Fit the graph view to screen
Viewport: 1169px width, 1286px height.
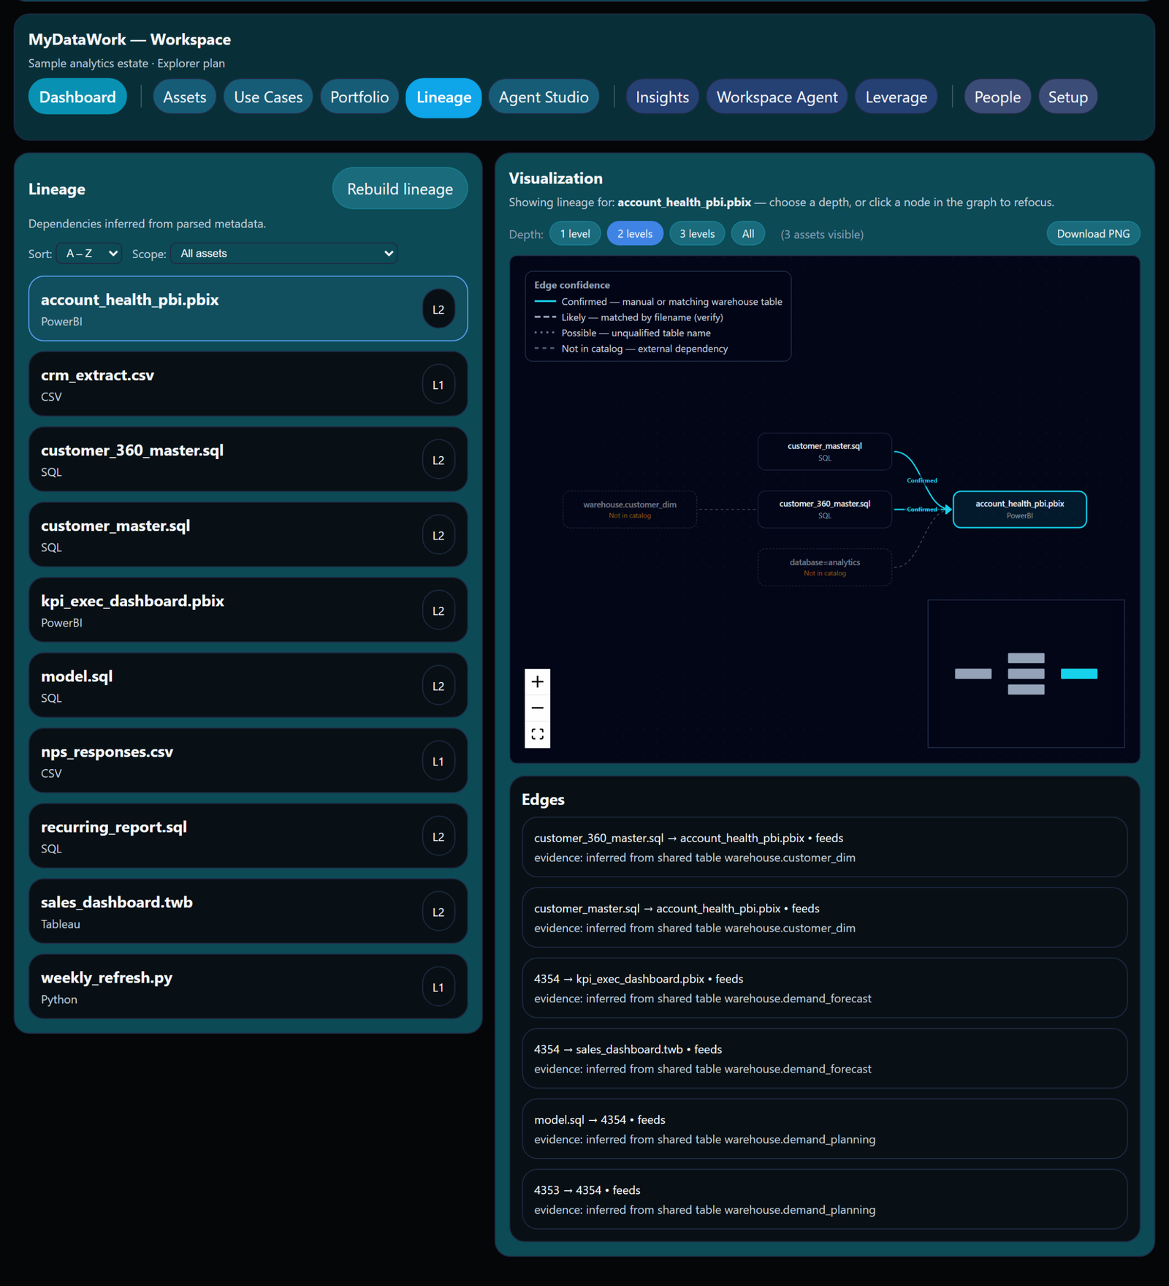tap(537, 734)
